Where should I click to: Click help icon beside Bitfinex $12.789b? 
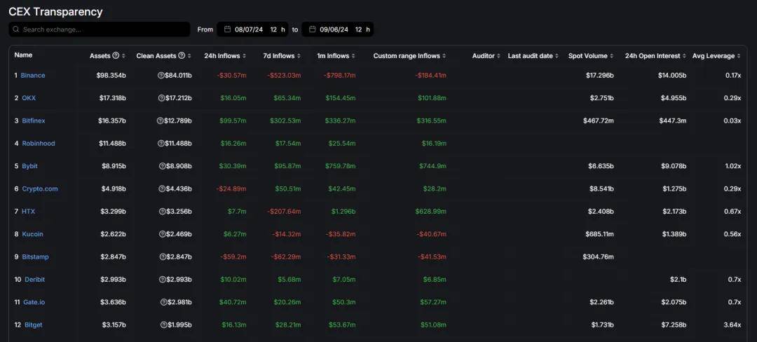[161, 121]
